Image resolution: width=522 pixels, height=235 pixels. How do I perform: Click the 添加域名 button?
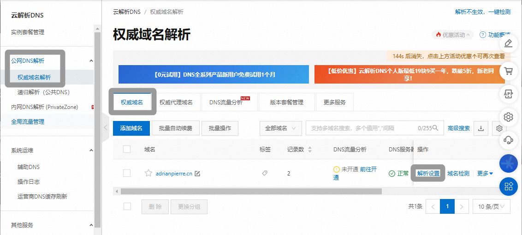coord(131,128)
